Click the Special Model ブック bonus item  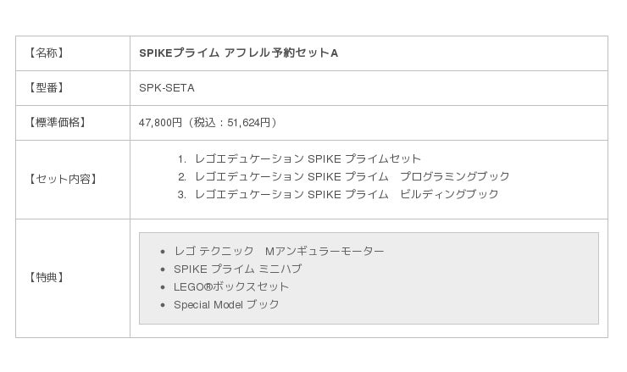(226, 304)
